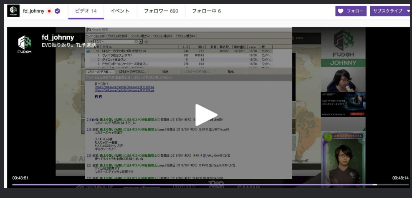
Task: Play the video with the center play button
Action: [206, 115]
